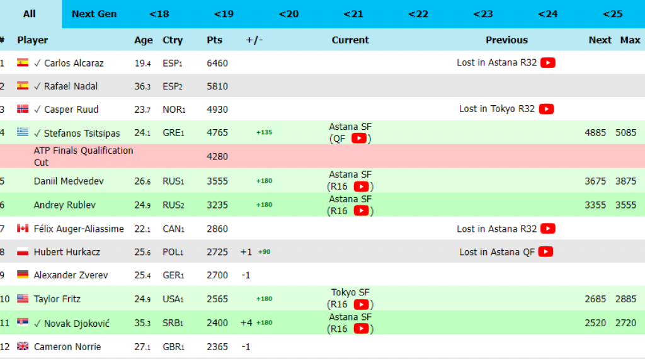Select the <21 age filter tab
Screen dimensions: 645x359
pos(353,14)
